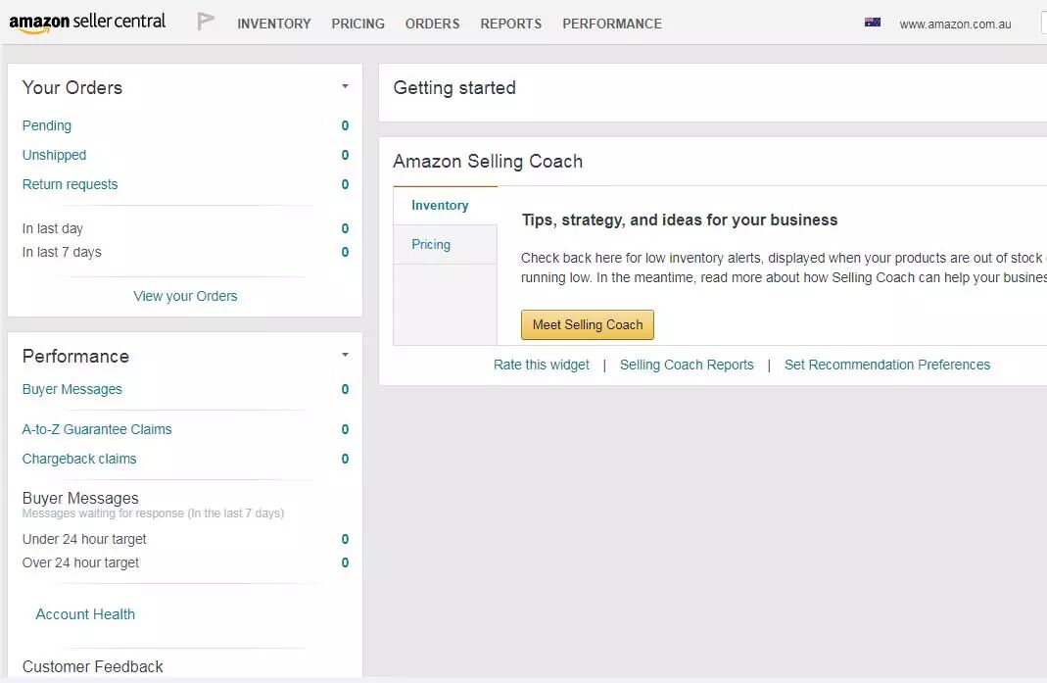This screenshot has height=683, width=1047.
Task: Click the Australian flag marketplace icon
Action: (872, 23)
